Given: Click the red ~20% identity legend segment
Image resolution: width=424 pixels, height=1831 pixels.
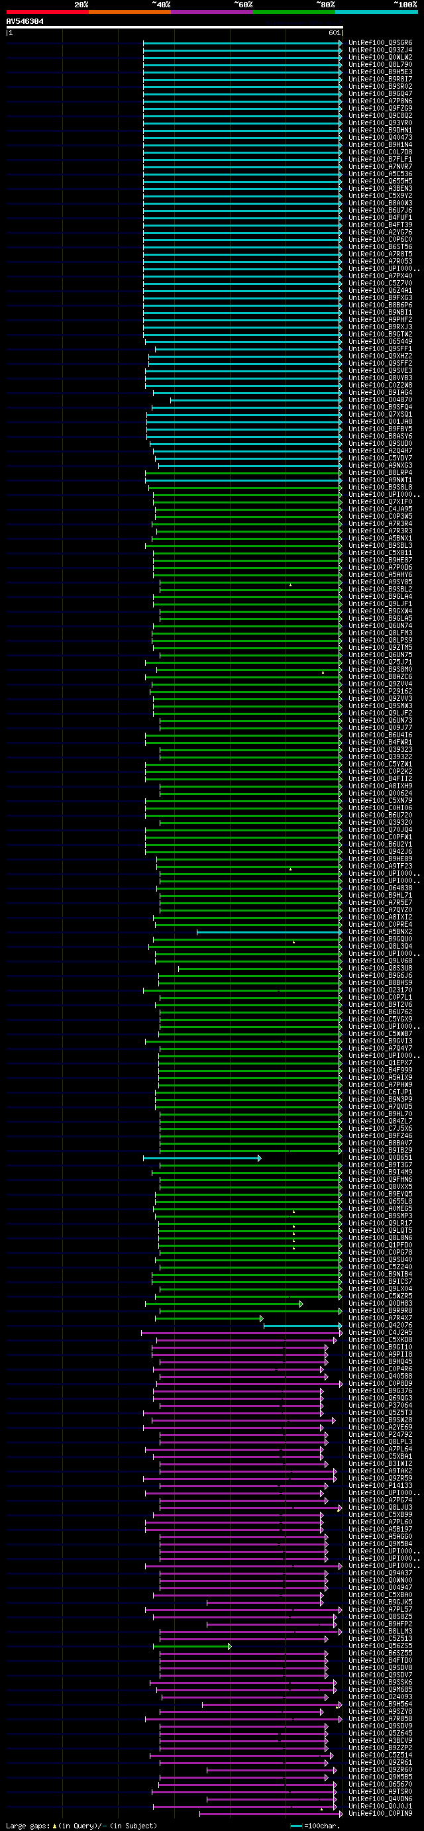Looking at the screenshot, I should click(48, 11).
